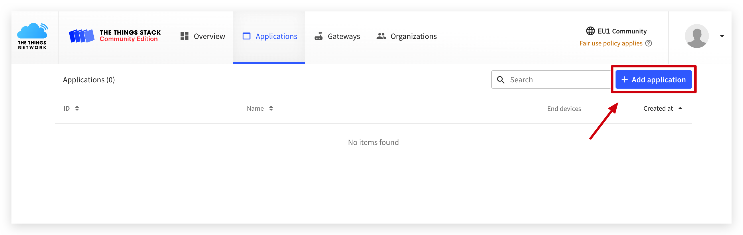Open the Overview tab
This screenshot has height=235, width=743.
coord(203,36)
